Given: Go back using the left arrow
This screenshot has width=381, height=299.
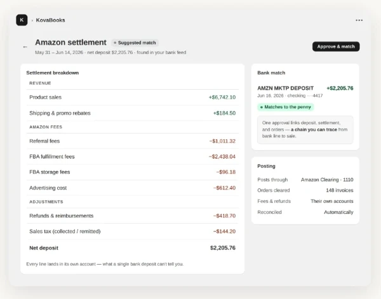Looking at the screenshot, I should pyautogui.click(x=25, y=46).
